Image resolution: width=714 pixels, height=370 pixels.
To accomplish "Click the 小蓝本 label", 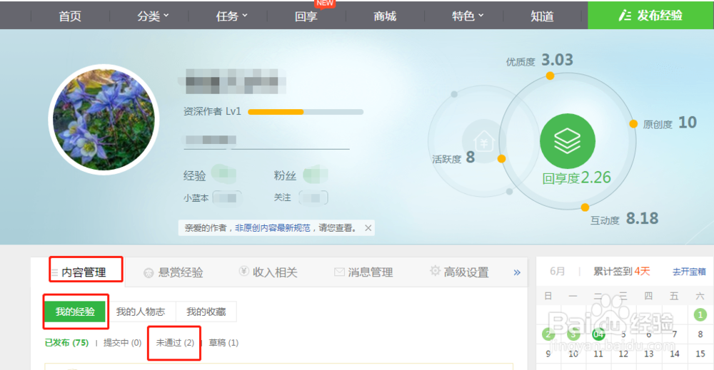I will tap(196, 198).
